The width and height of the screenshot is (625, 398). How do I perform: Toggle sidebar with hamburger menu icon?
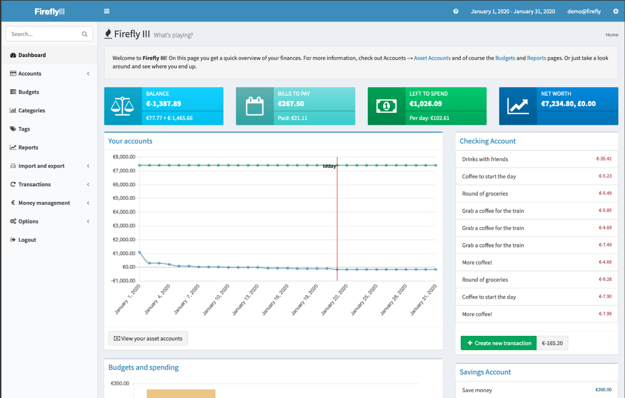pos(107,11)
